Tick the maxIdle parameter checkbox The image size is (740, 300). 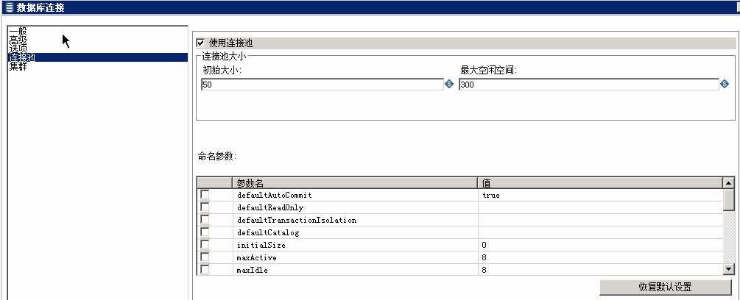pyautogui.click(x=205, y=270)
